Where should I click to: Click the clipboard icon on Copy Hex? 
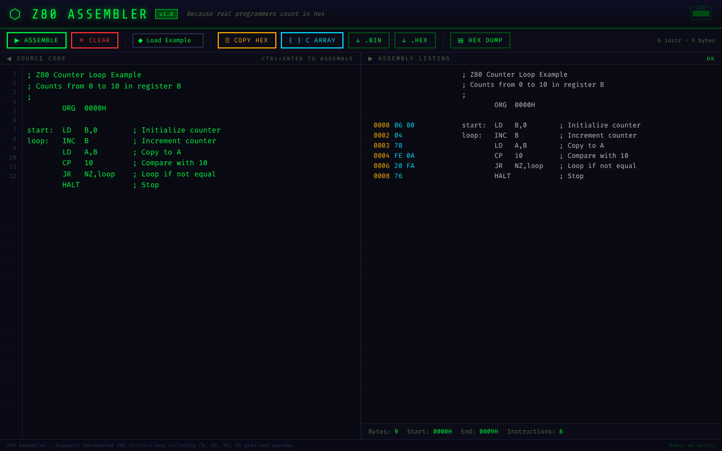pyautogui.click(x=227, y=41)
